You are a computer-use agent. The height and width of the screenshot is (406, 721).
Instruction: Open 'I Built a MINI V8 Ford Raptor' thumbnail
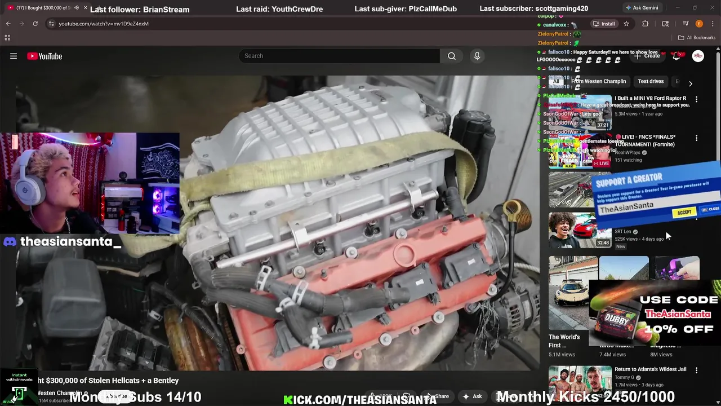(580, 112)
